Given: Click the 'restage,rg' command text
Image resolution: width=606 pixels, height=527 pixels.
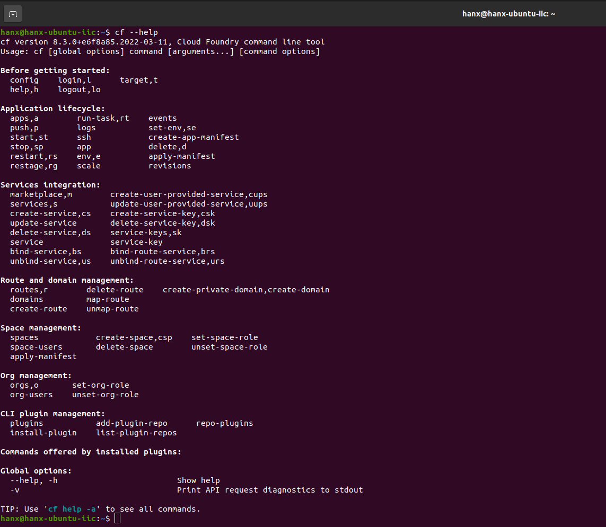Looking at the screenshot, I should pos(33,166).
